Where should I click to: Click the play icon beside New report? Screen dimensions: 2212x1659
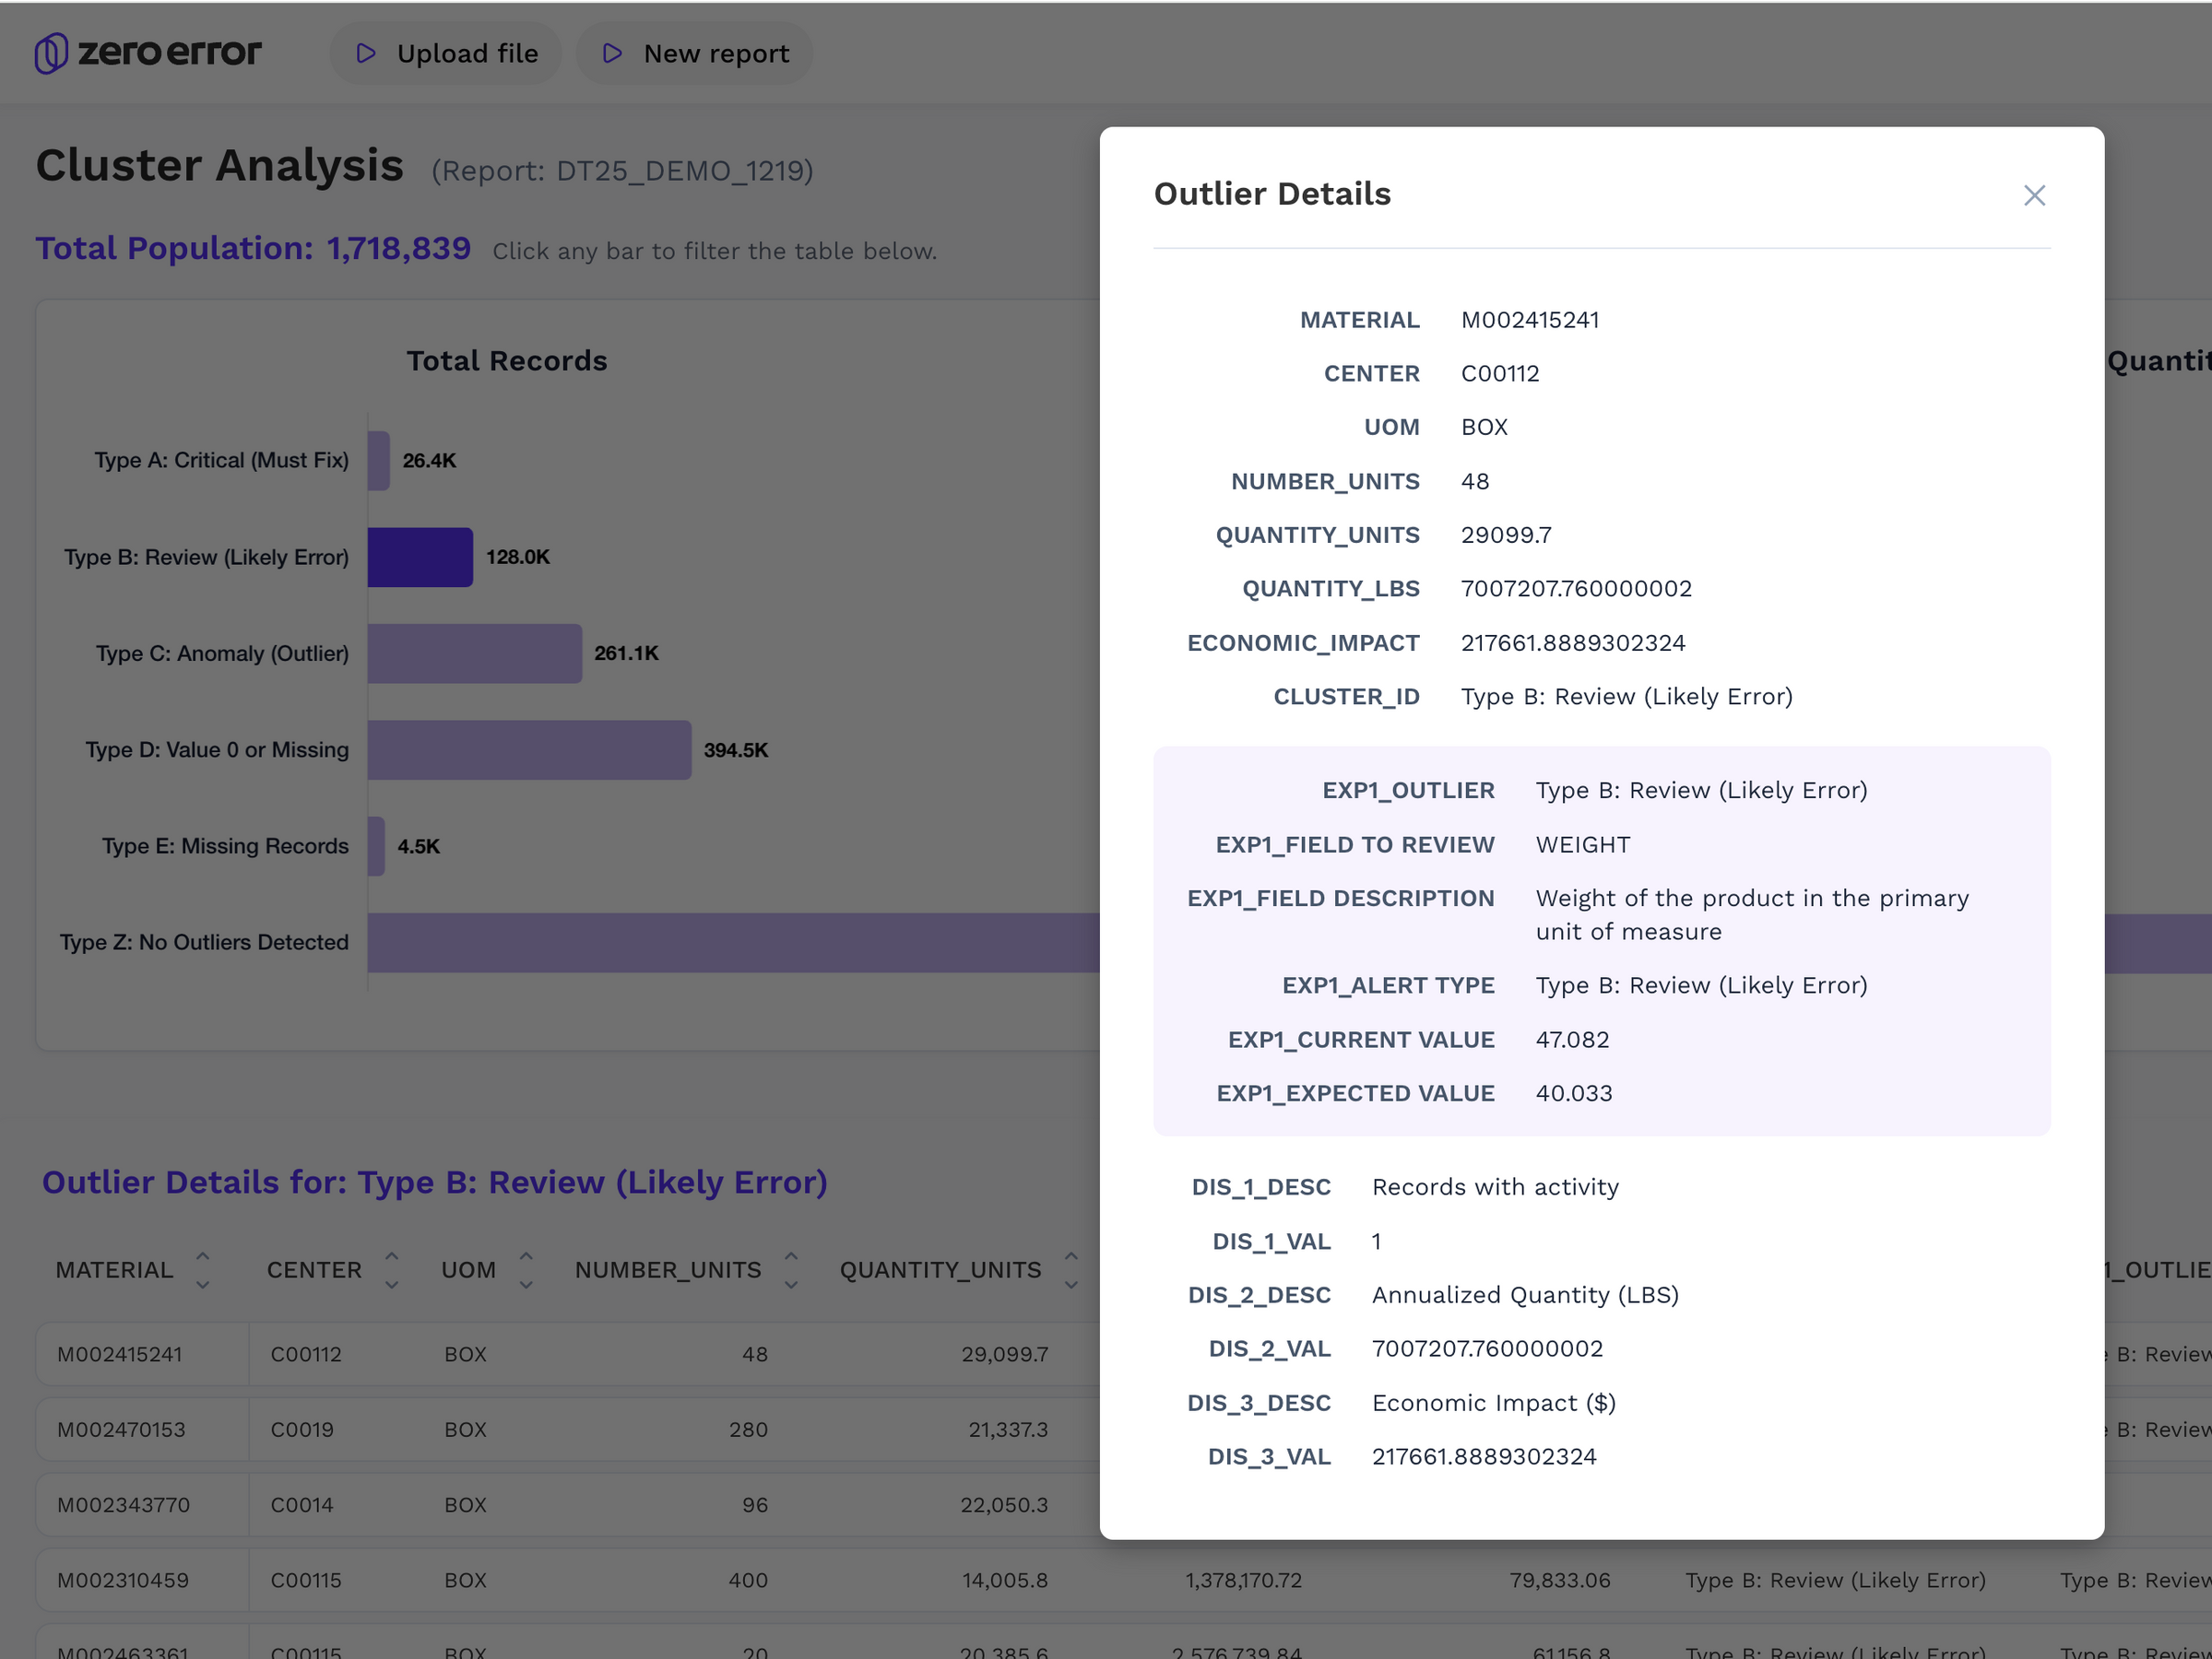613,53
